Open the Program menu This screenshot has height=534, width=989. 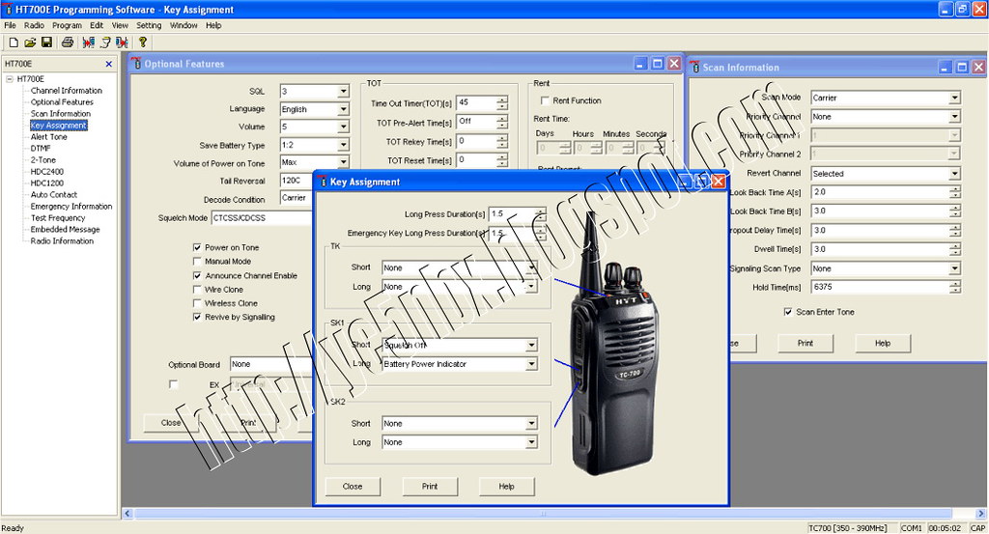pyautogui.click(x=67, y=25)
